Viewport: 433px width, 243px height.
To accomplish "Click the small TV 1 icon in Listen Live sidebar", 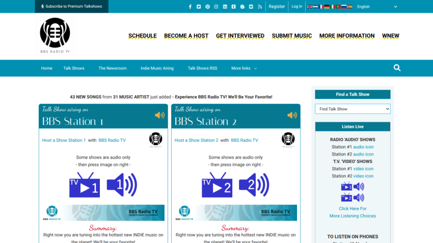I will click(346, 187).
